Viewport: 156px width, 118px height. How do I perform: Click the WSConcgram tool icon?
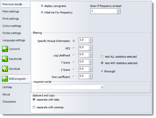5,79
